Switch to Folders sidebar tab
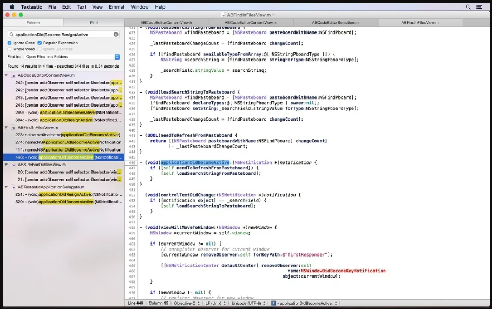492x309 pixels. pos(33,23)
